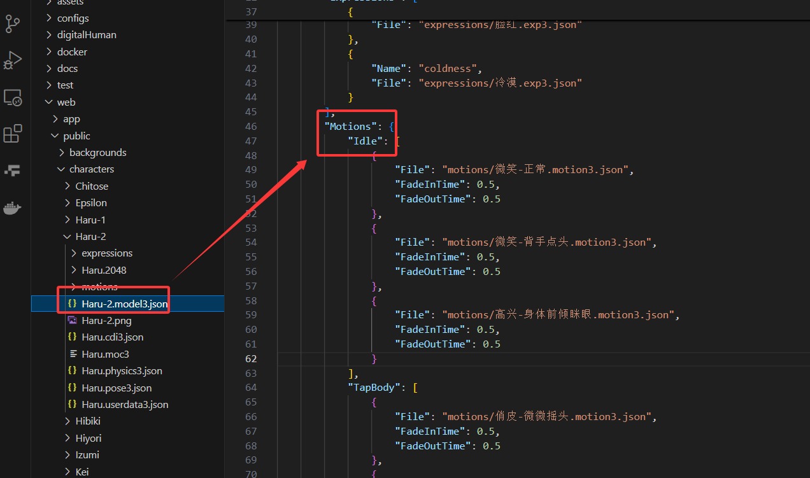Viewport: 810px width, 478px height.
Task: Click the JSON braces icon of Haru.pose3.json
Action: (73, 388)
